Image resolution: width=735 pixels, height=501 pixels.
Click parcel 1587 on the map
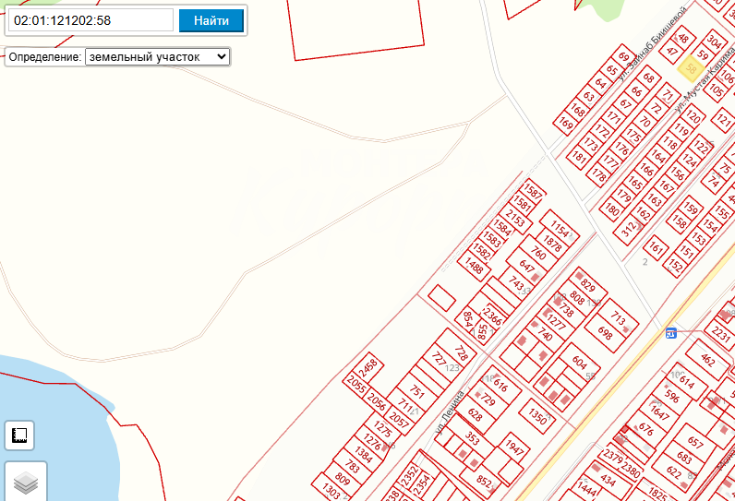click(x=533, y=191)
